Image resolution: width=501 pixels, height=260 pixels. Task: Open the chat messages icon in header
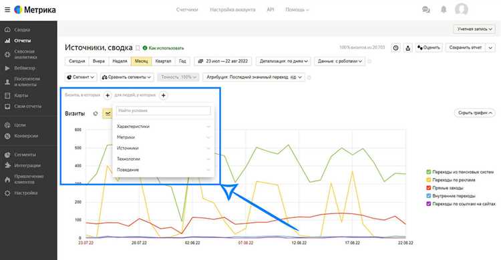pos(426,9)
